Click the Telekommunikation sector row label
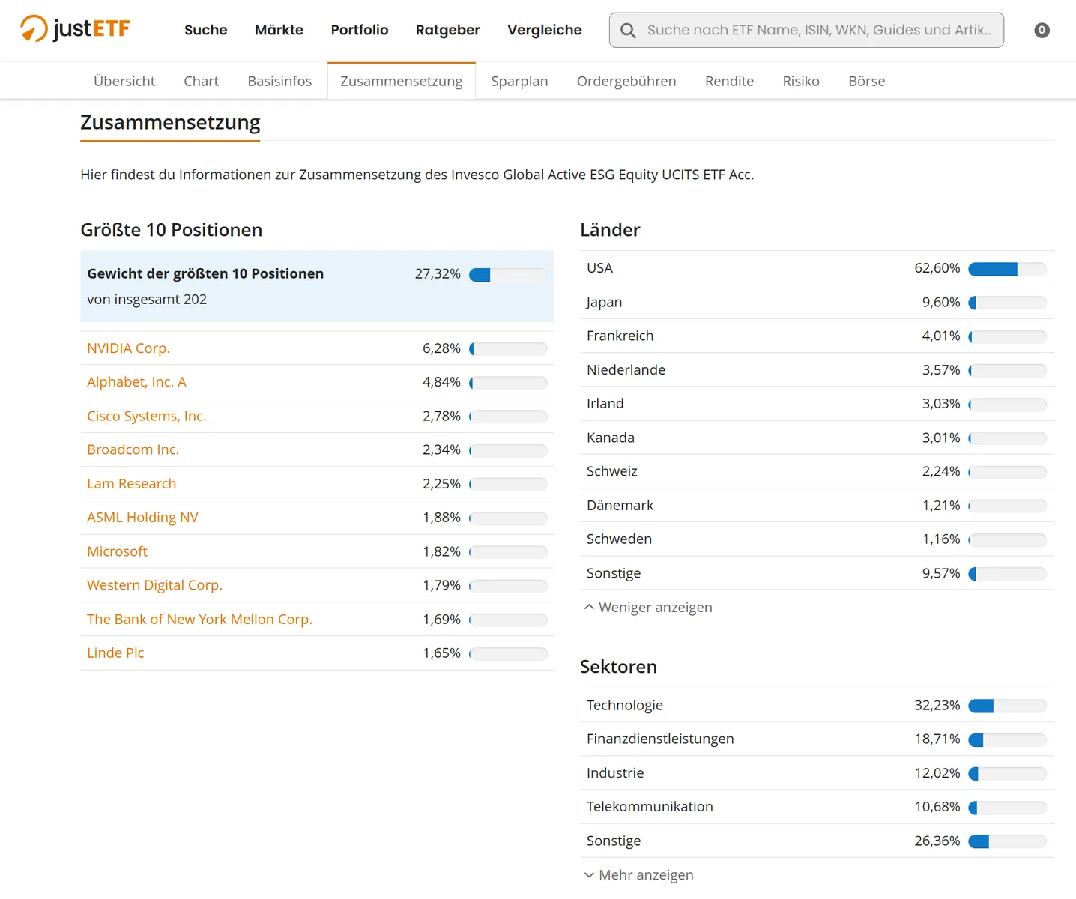 [x=650, y=807]
